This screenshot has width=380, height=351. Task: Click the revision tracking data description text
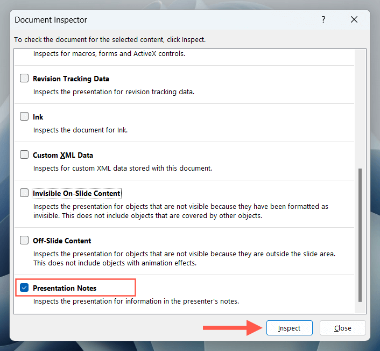coord(113,92)
